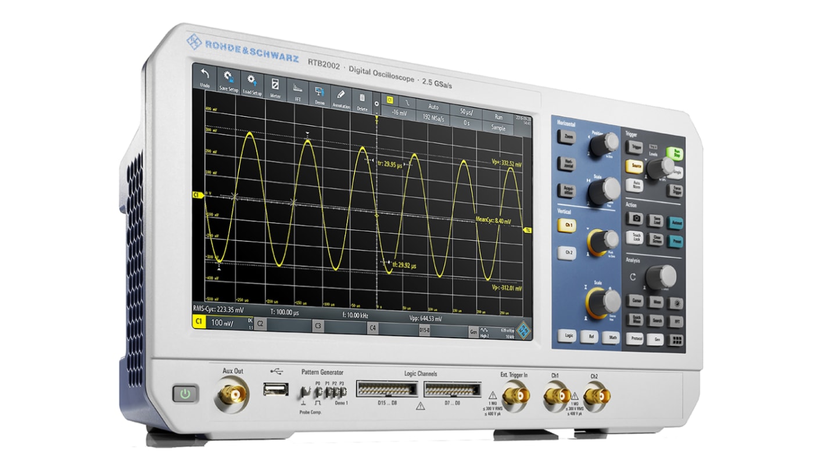Screen dimensions: 825x463
Task: Tap the FFT icon in screen toolbar
Action: pyautogui.click(x=298, y=91)
